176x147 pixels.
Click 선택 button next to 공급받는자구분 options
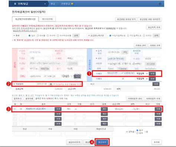(x=156, y=36)
